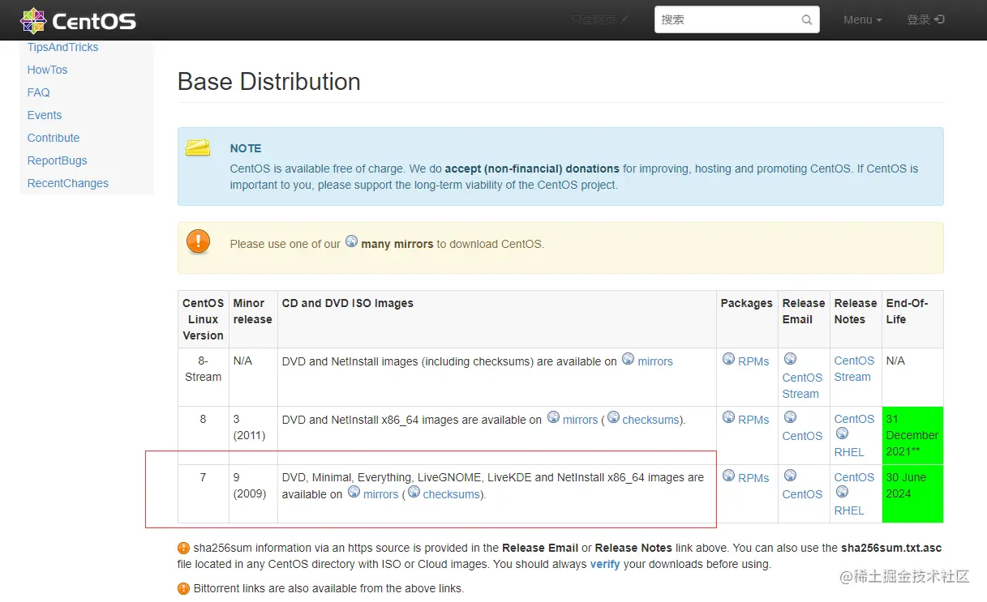Viewport: 987px width, 602px height.
Task: Open Events from the sidebar
Action: click(x=45, y=115)
